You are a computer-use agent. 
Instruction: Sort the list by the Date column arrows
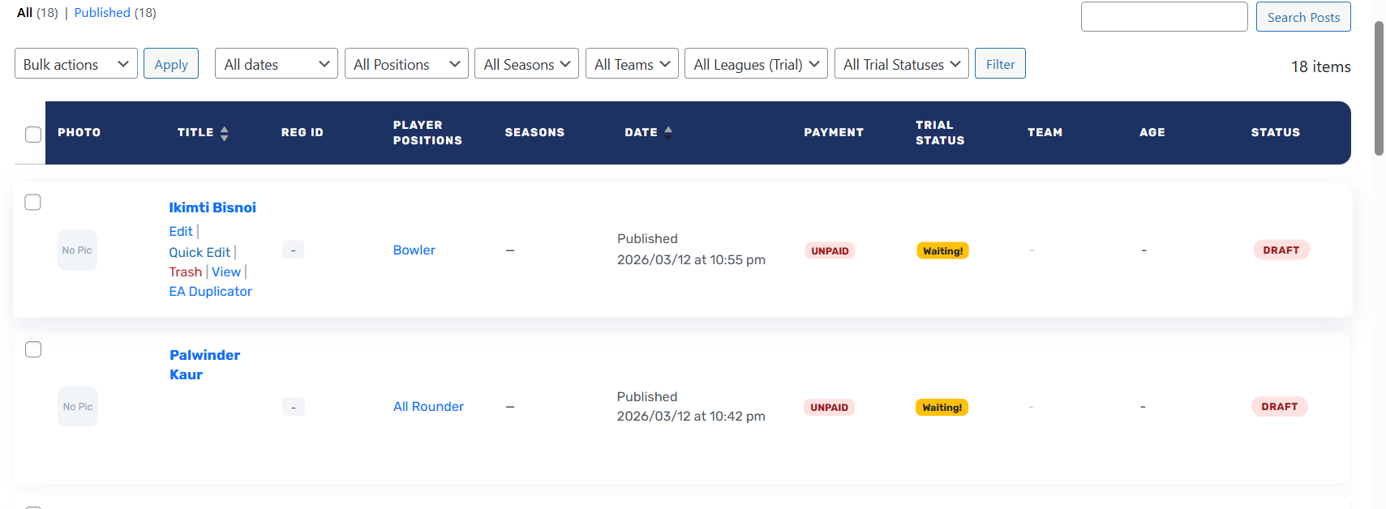coord(667,133)
